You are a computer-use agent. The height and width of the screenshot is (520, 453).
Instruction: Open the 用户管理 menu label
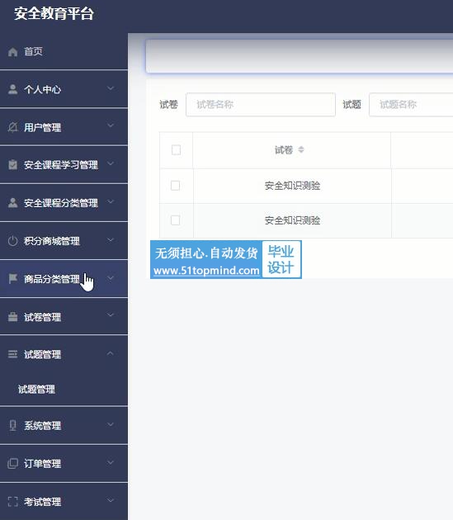[x=42, y=127]
